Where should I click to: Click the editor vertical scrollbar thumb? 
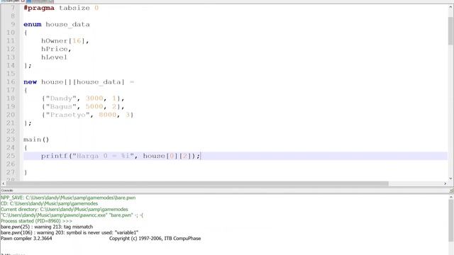point(450,31)
